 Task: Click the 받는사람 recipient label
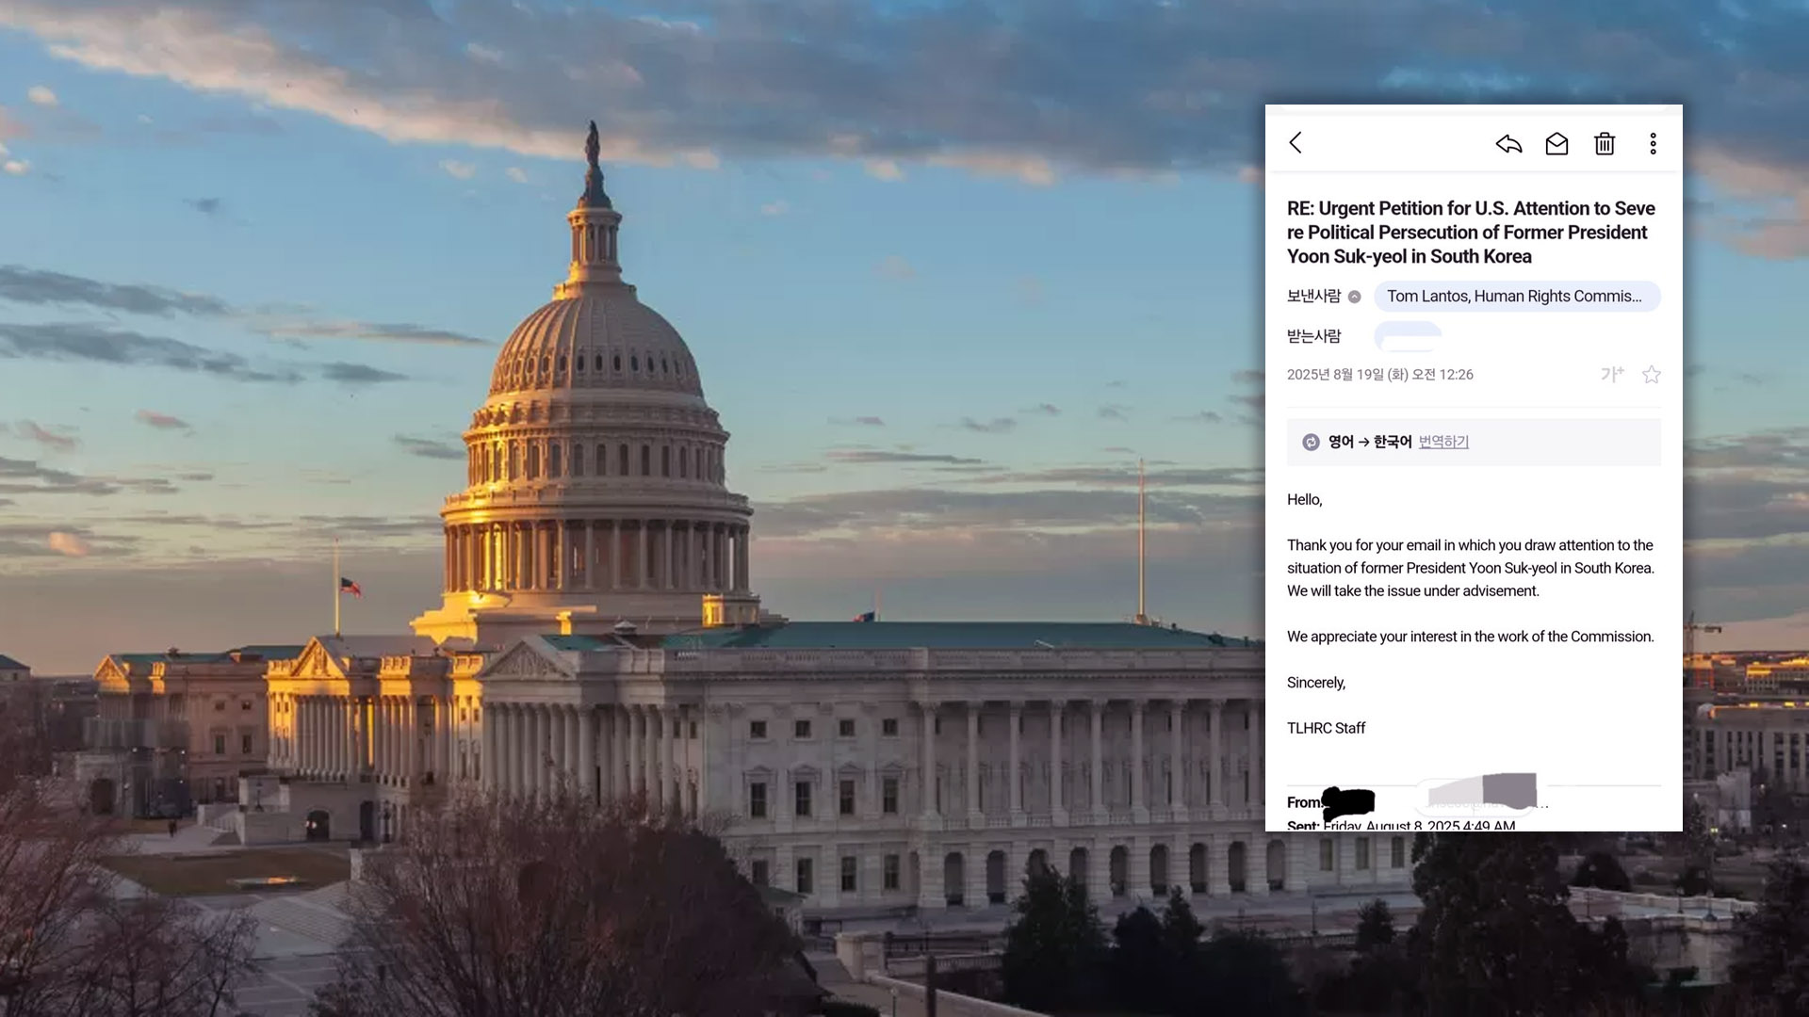[x=1313, y=336]
